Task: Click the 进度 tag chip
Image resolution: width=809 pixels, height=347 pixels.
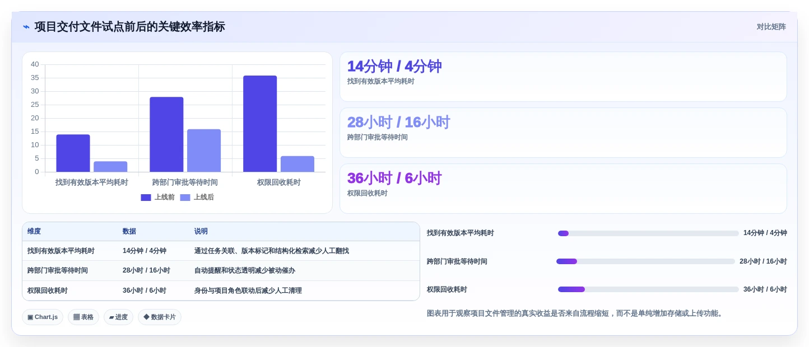Action: 118,317
